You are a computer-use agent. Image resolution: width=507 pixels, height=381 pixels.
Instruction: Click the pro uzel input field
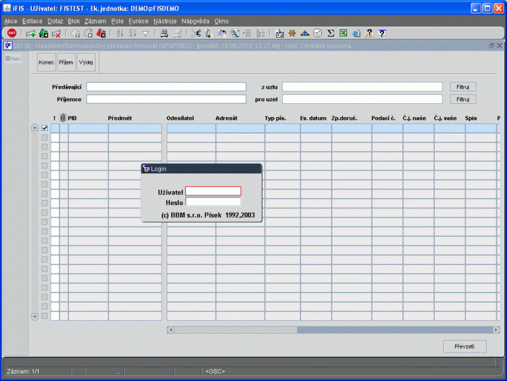(362, 99)
